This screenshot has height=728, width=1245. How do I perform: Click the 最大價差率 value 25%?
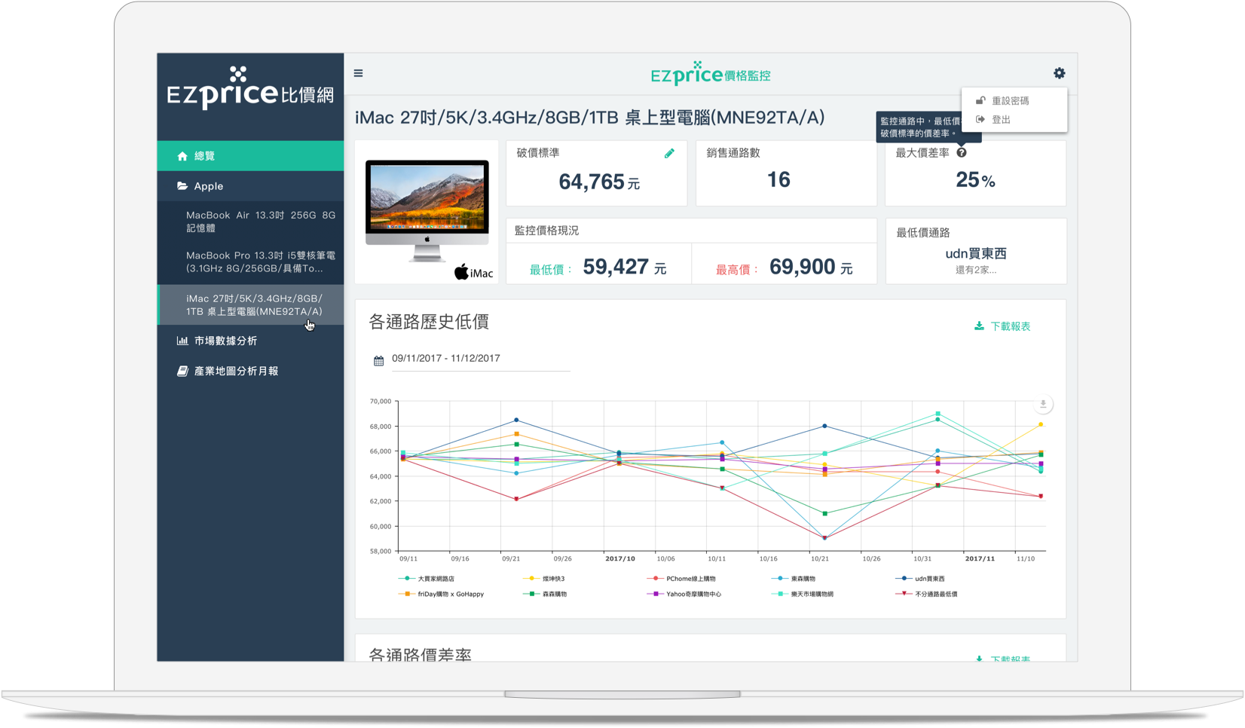[975, 179]
